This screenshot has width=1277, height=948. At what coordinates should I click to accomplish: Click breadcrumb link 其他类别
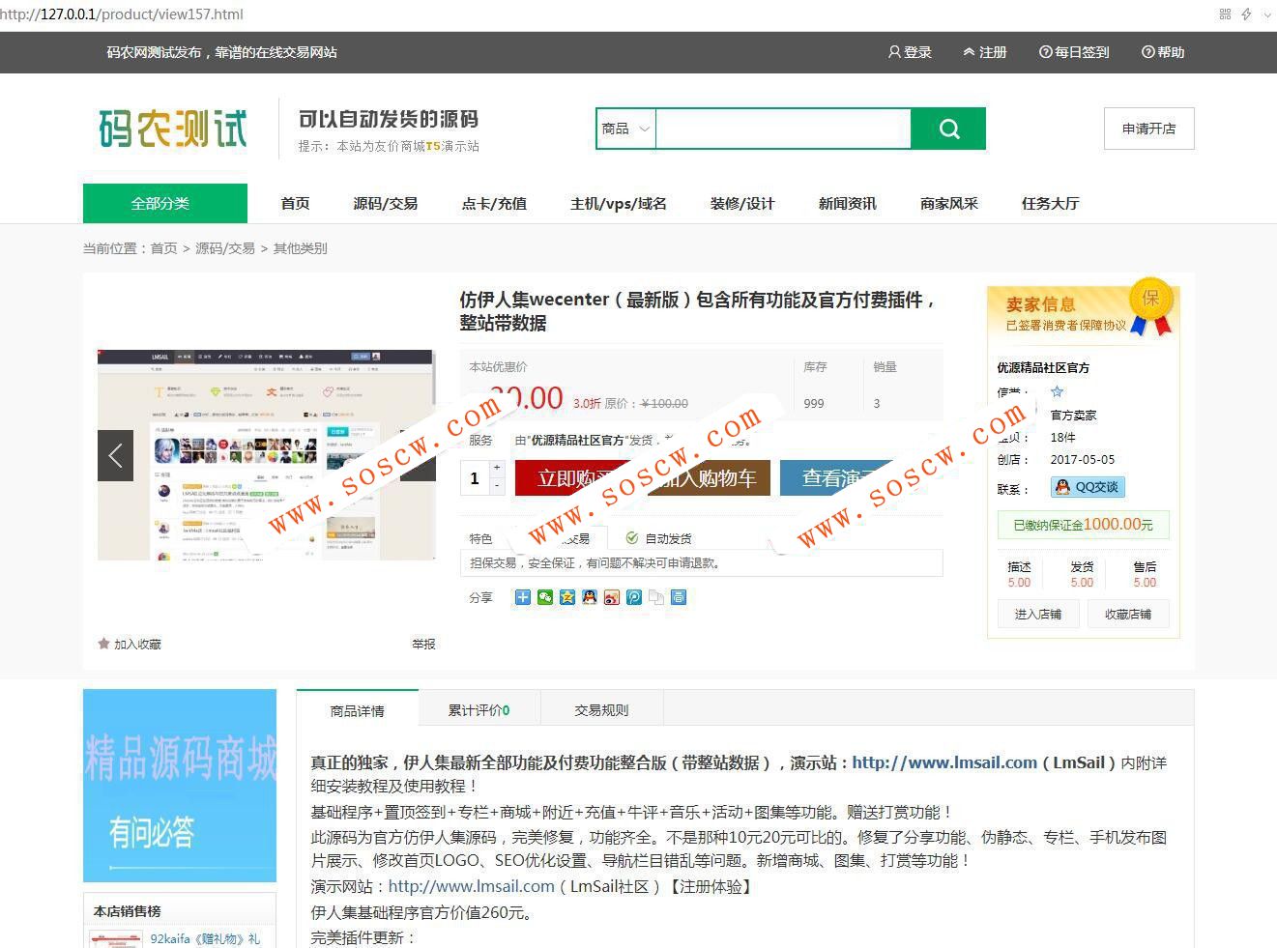tap(301, 248)
